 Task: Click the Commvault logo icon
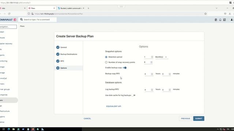coord(15,20)
